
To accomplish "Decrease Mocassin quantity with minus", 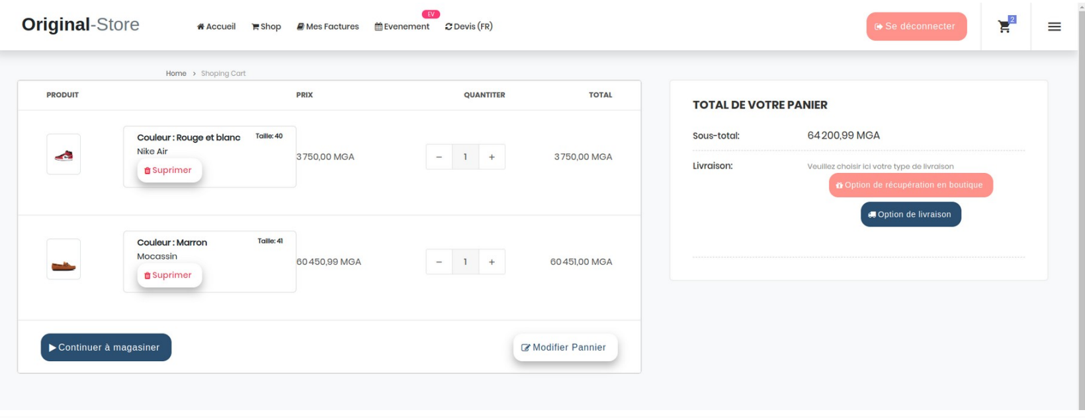I will tap(439, 262).
